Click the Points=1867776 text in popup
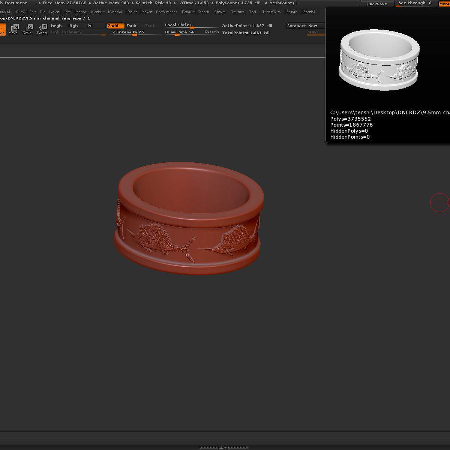The image size is (450, 450). pos(351,125)
